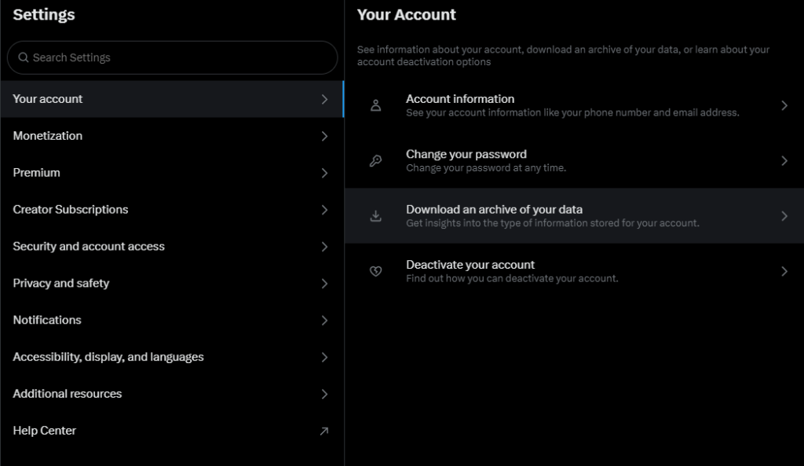Open Security and account access settings

pos(89,247)
